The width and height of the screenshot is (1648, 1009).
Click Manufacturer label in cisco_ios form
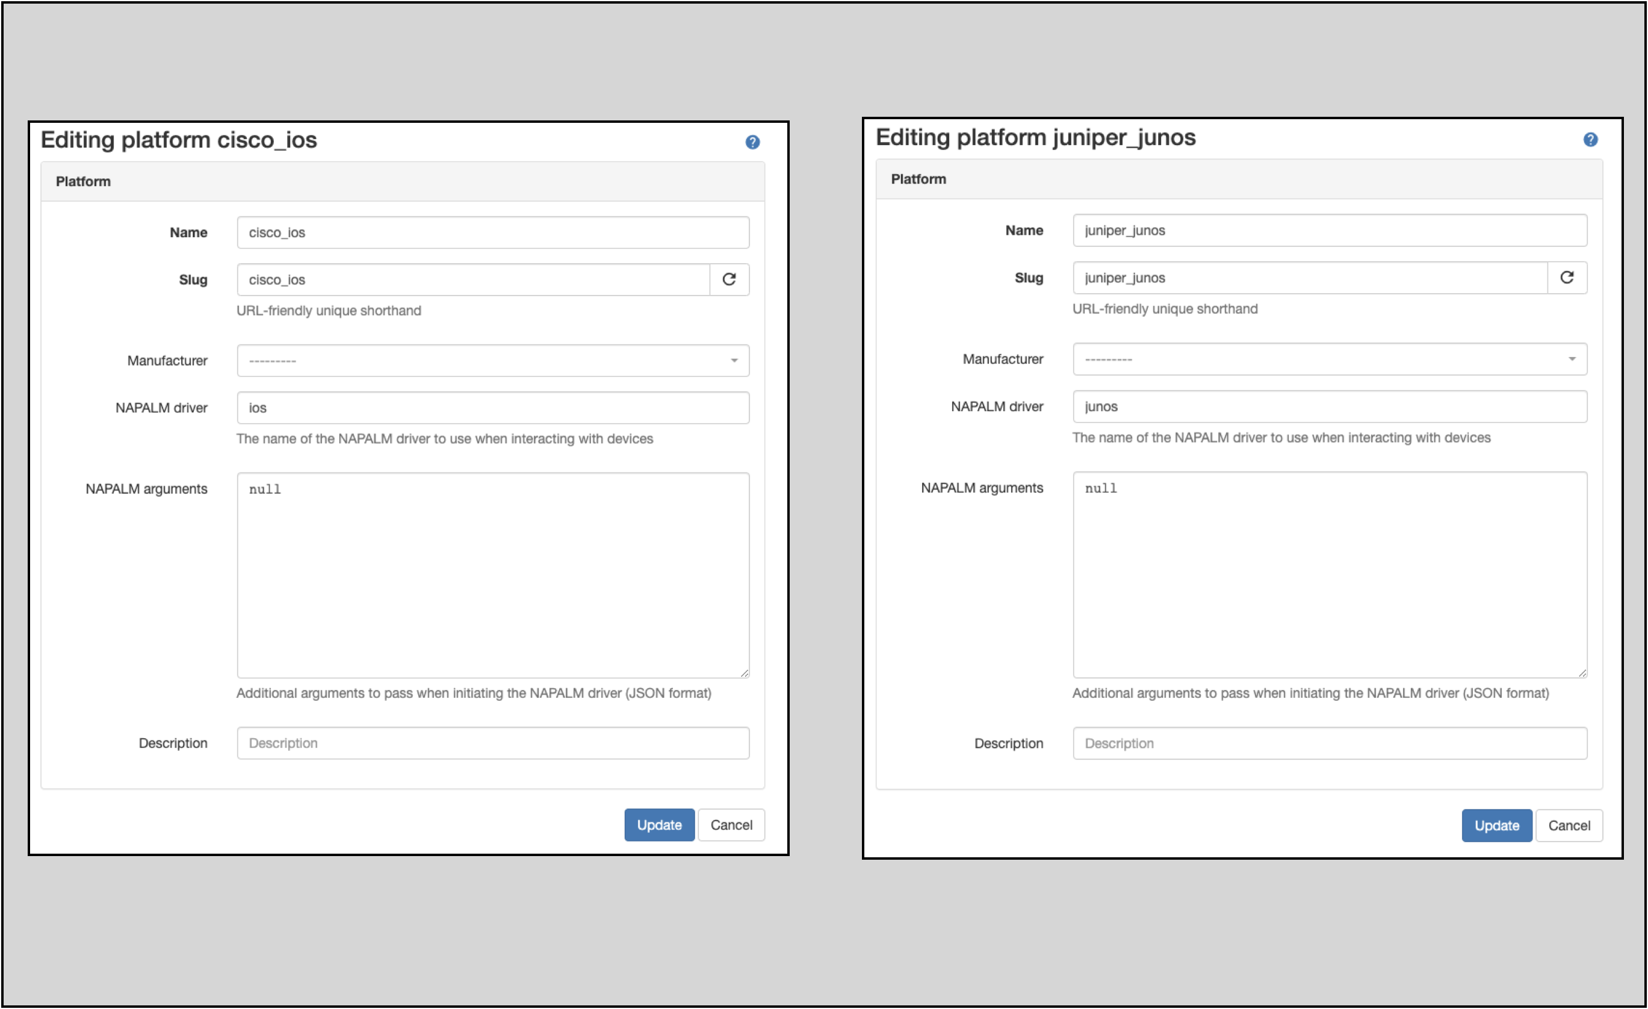pyautogui.click(x=167, y=361)
